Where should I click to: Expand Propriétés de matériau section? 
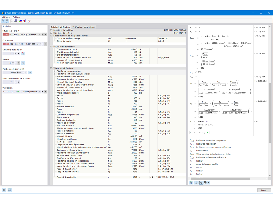[x=51, y=30]
